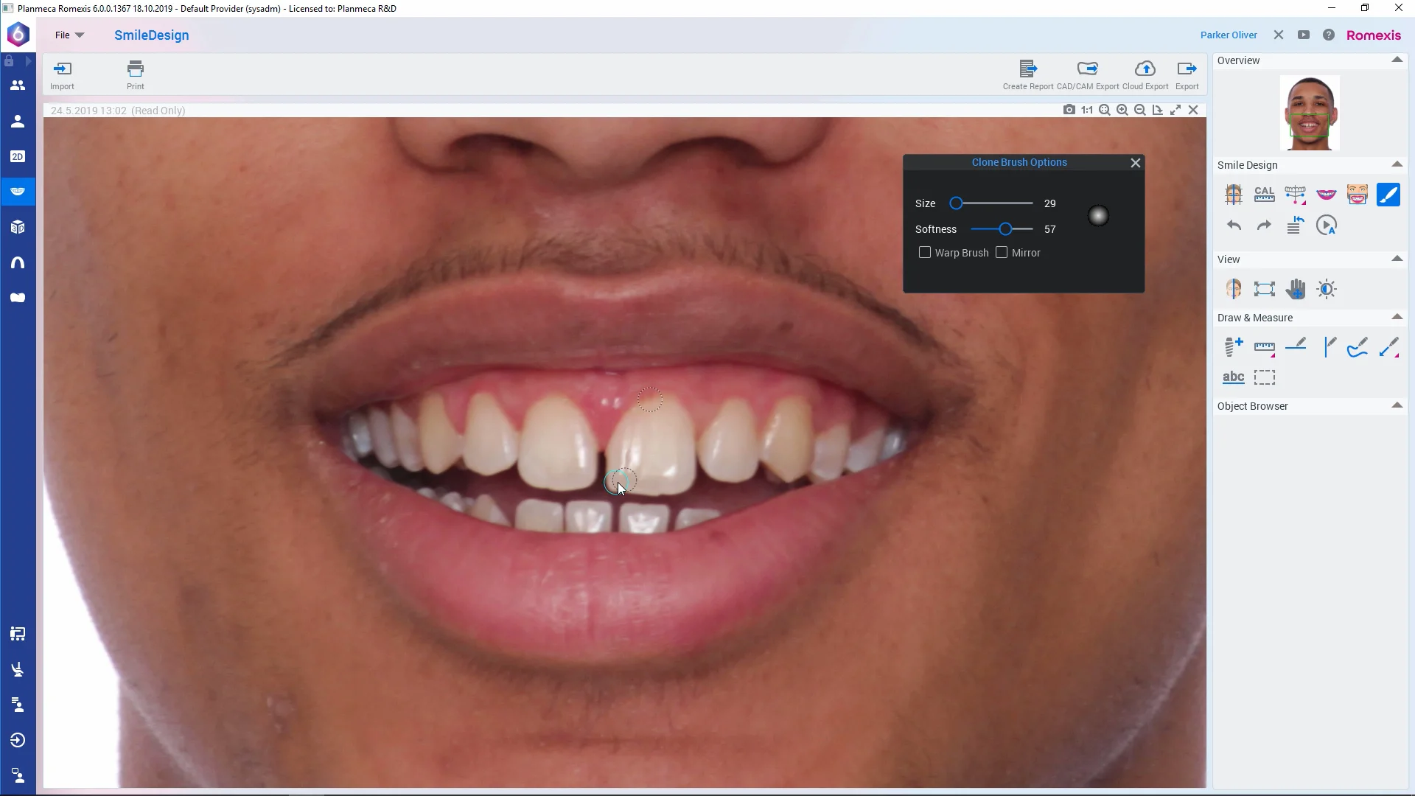The height and width of the screenshot is (796, 1415).
Task: Open the implant planning tool
Action: [x=1232, y=346]
